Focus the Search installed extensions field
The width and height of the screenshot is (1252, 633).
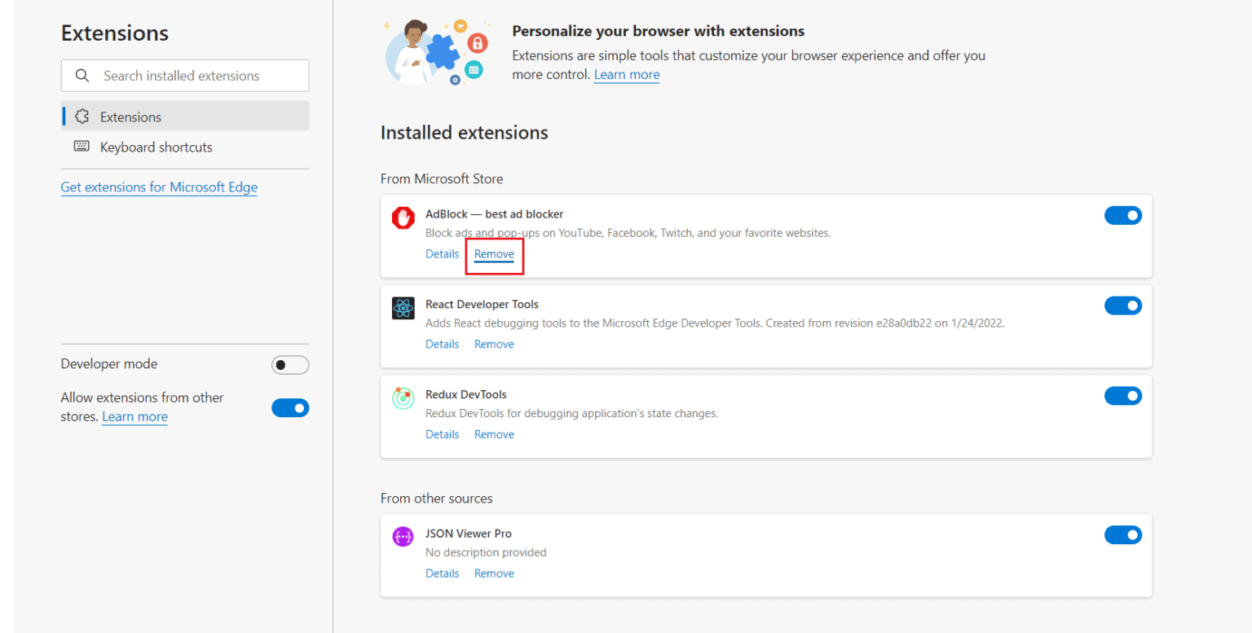185,76
